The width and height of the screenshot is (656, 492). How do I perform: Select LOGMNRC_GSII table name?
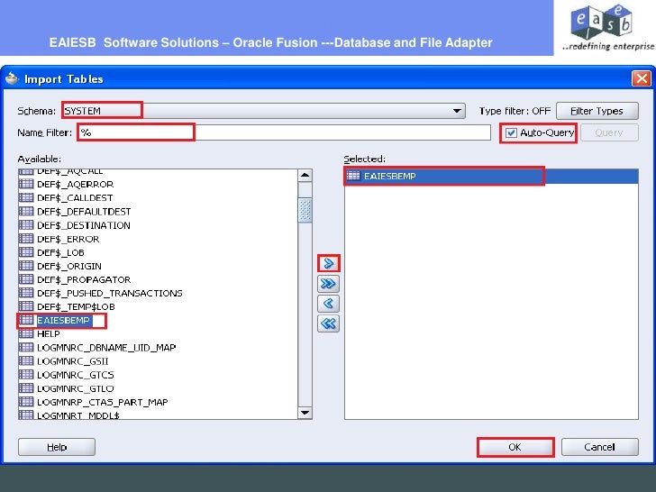click(73, 360)
